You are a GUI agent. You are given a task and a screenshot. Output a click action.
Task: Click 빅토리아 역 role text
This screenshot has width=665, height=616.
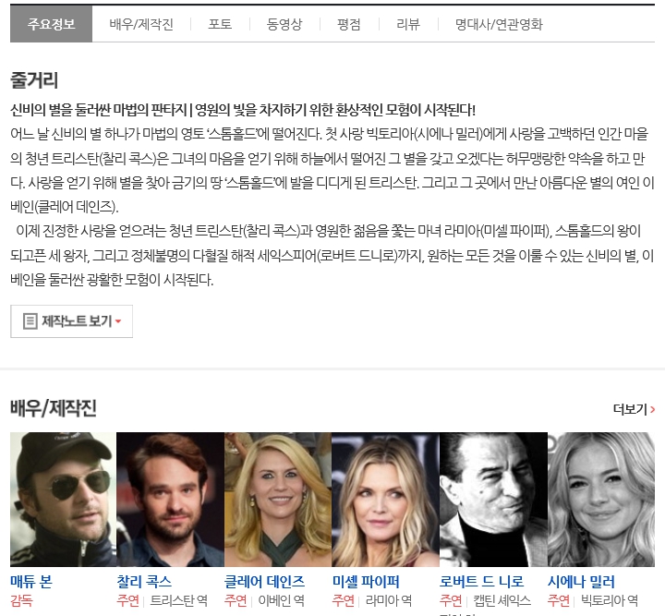click(610, 600)
